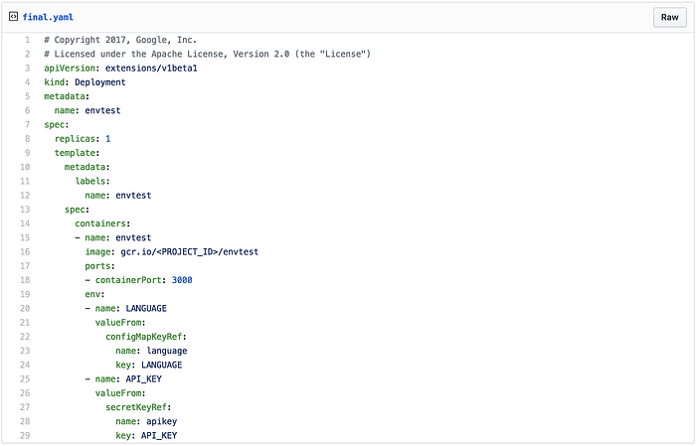
Task: Select line number 17
Action: click(25, 266)
